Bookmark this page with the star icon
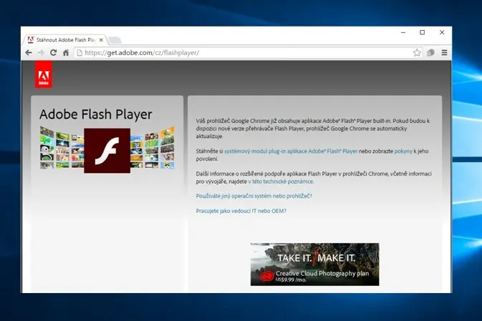The image size is (482, 321). (417, 53)
